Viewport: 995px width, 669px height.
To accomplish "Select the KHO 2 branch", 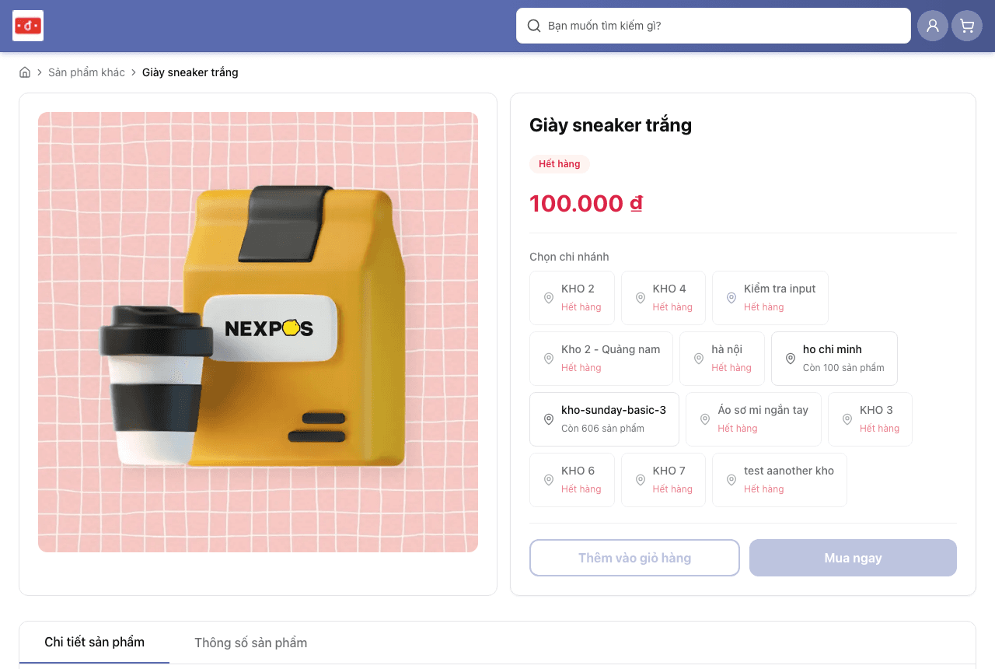I will pyautogui.click(x=572, y=298).
